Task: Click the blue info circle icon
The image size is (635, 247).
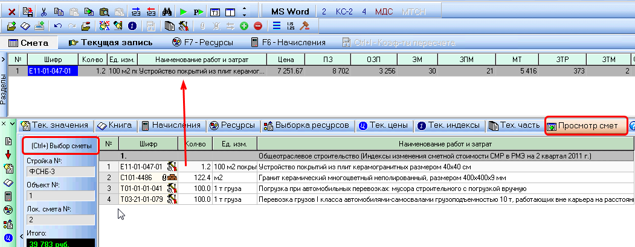Action: click(131, 26)
